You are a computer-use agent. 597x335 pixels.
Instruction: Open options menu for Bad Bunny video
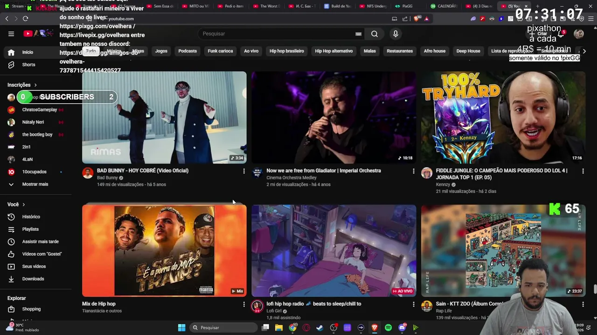click(243, 171)
